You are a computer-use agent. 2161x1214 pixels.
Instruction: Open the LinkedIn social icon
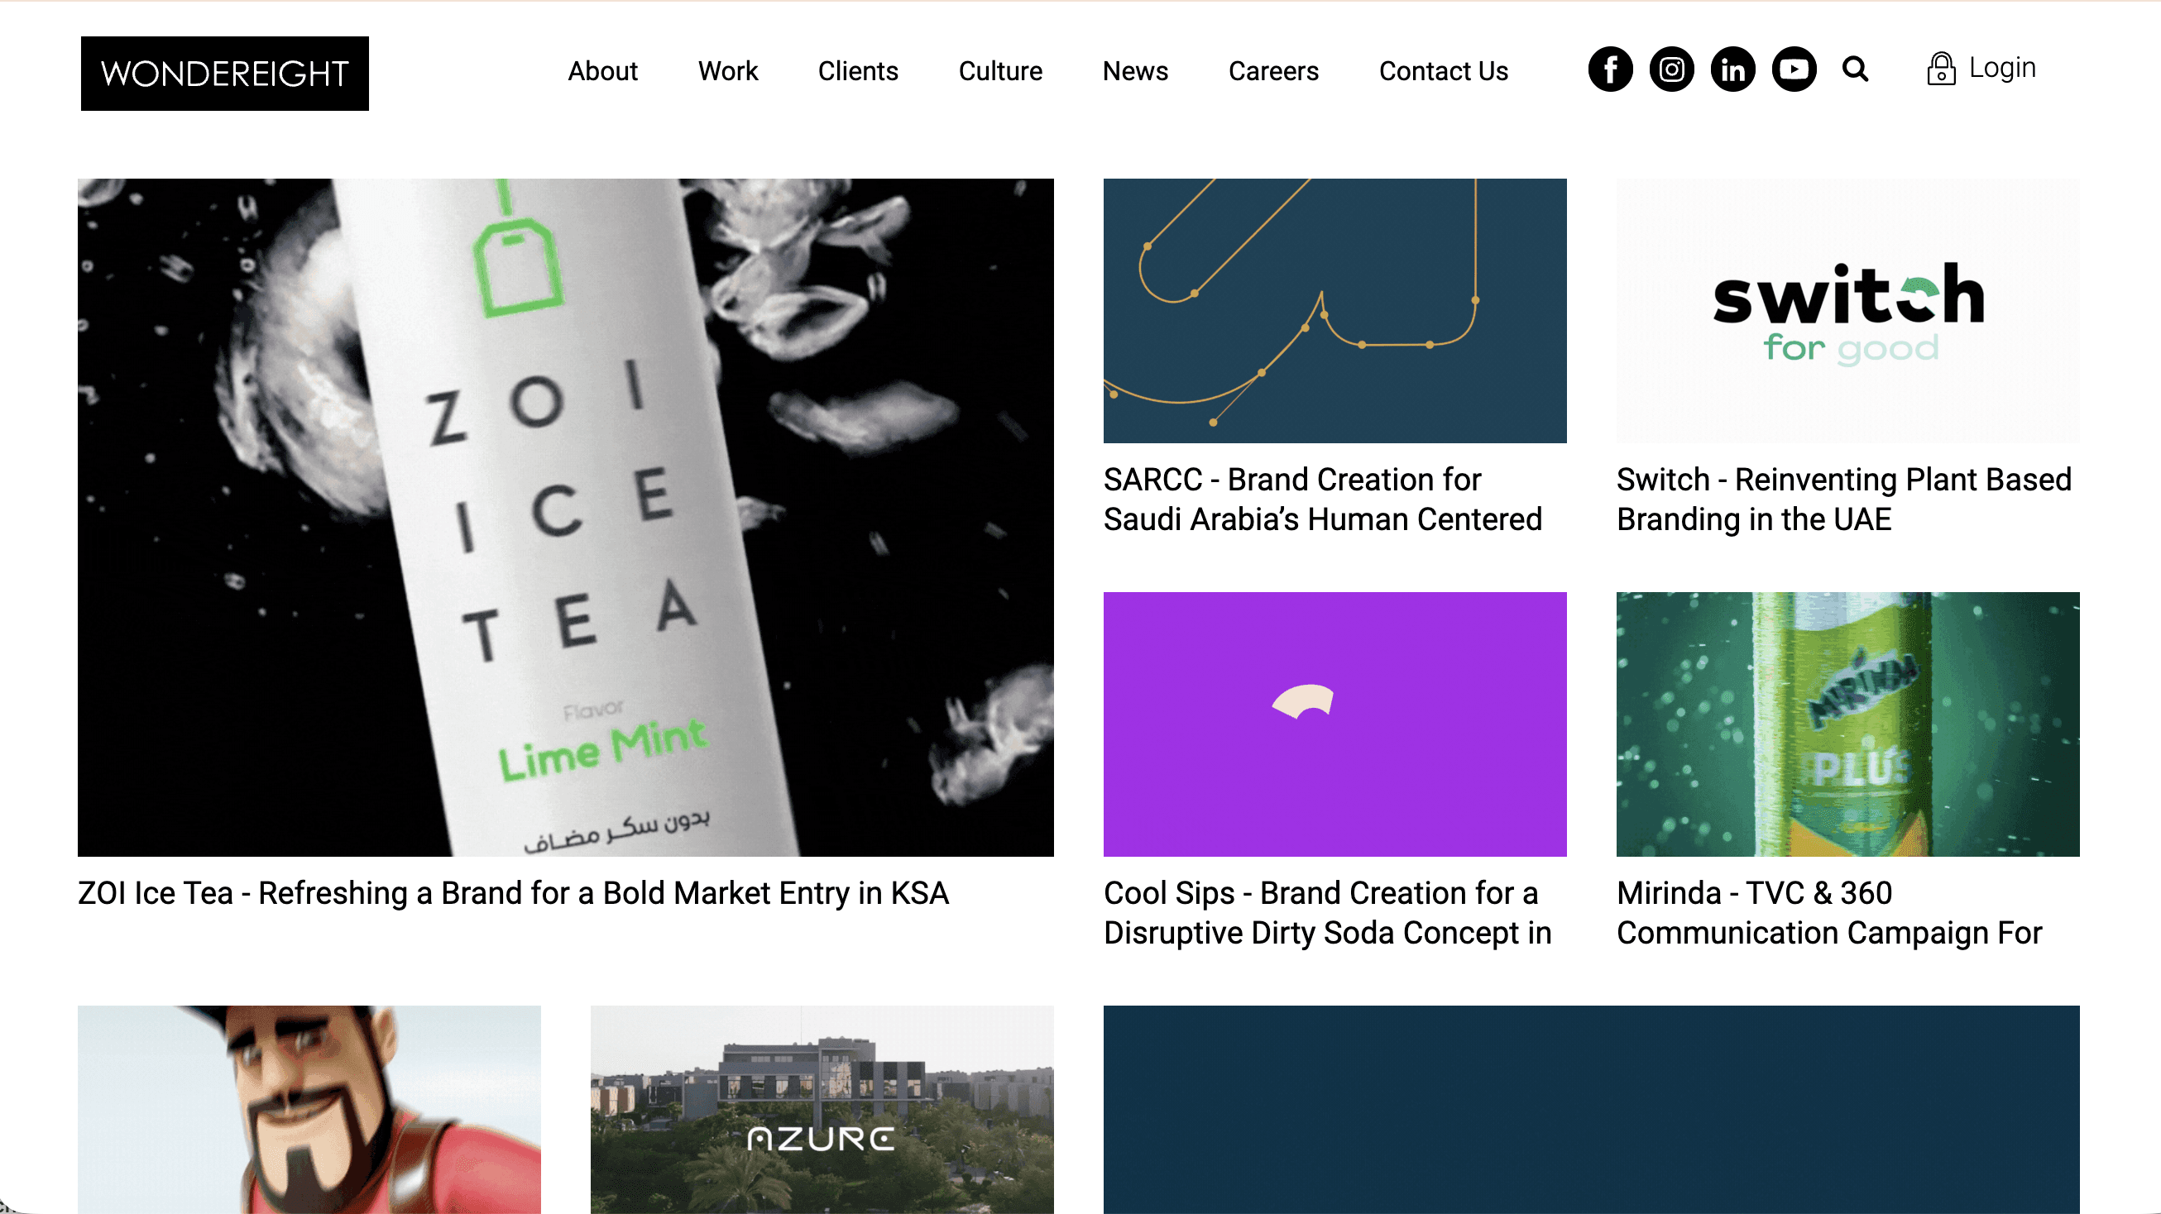pyautogui.click(x=1732, y=69)
